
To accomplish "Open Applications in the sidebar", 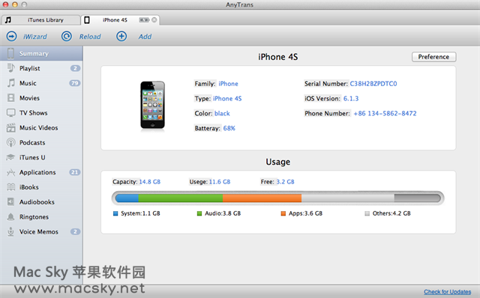I will pyautogui.click(x=41, y=172).
